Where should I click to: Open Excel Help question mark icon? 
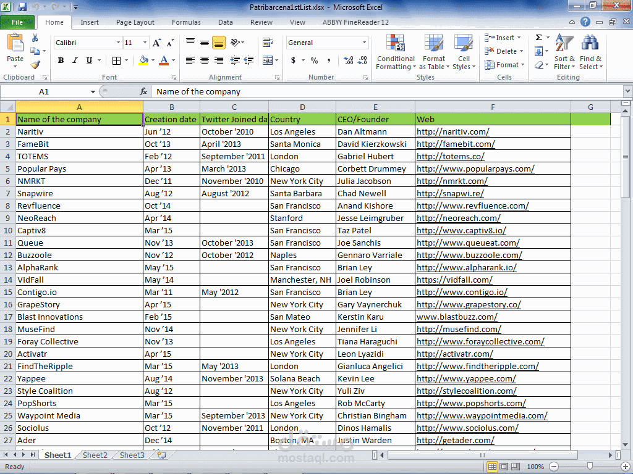coord(585,22)
